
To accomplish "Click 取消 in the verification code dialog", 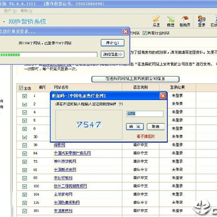I will 156,127.
